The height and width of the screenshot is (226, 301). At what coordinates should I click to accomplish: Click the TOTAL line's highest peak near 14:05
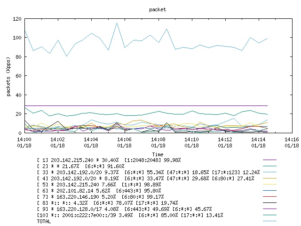(117, 23)
